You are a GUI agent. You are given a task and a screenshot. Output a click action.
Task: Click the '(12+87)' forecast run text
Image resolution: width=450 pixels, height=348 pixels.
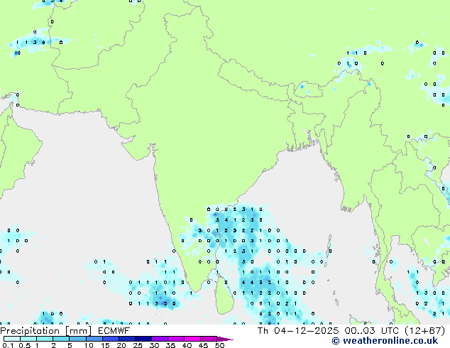tap(425, 331)
